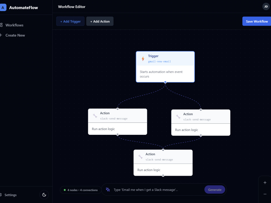Viewport: 271px width, 203px height.
Task: Click slack-send-message on right Action node
Action: tap(197, 119)
